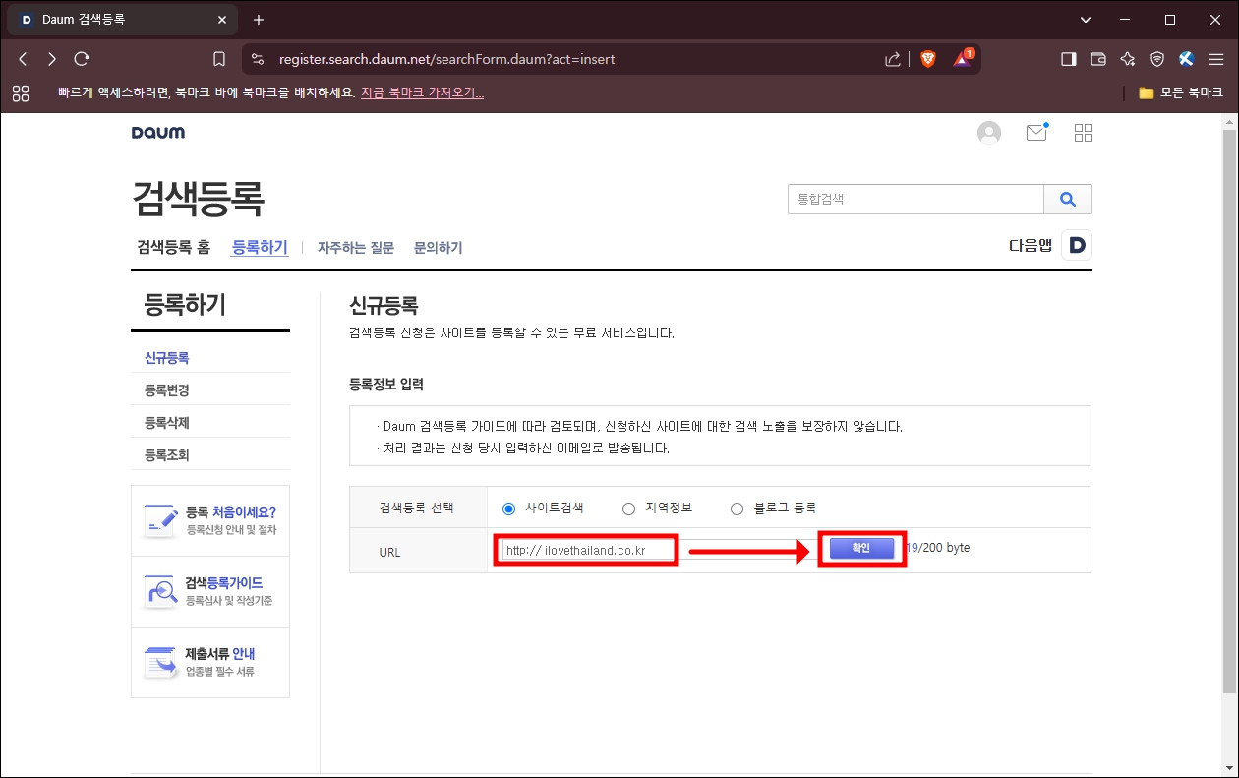Viewport: 1239px width, 778px height.
Task: Open the 모든 북마크 folder
Action: (1180, 92)
